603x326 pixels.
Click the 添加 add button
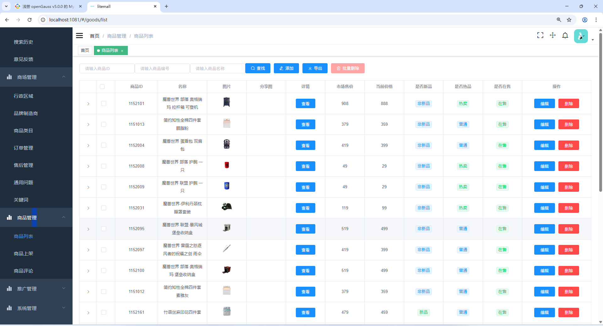[286, 68]
